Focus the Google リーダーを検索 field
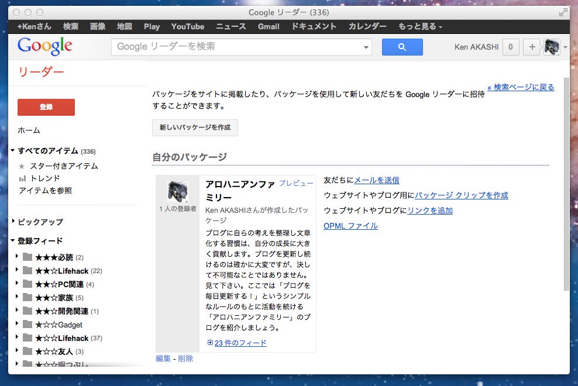This screenshot has height=386, width=578. 242,47
